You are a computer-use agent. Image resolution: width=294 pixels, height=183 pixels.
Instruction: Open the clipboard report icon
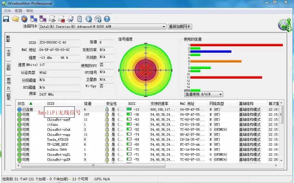[79, 19]
